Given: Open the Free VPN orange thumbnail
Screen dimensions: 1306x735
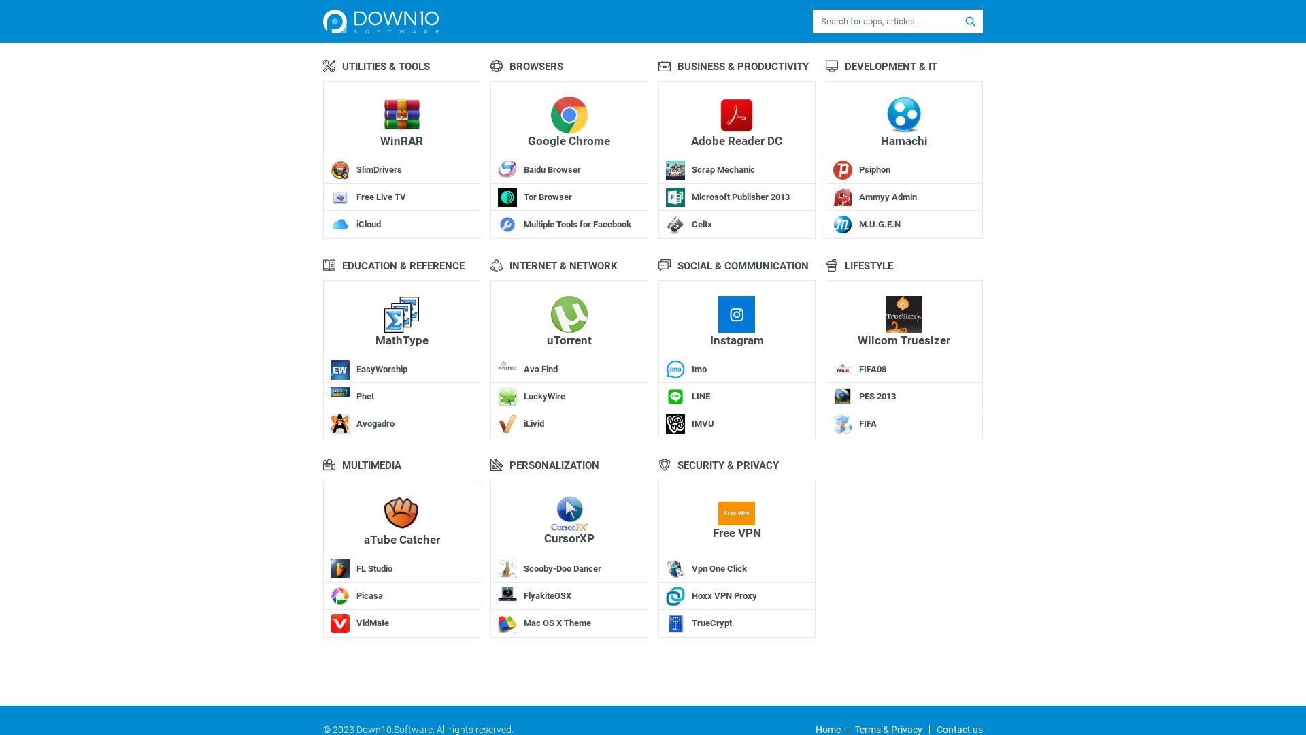Looking at the screenshot, I should (x=737, y=513).
